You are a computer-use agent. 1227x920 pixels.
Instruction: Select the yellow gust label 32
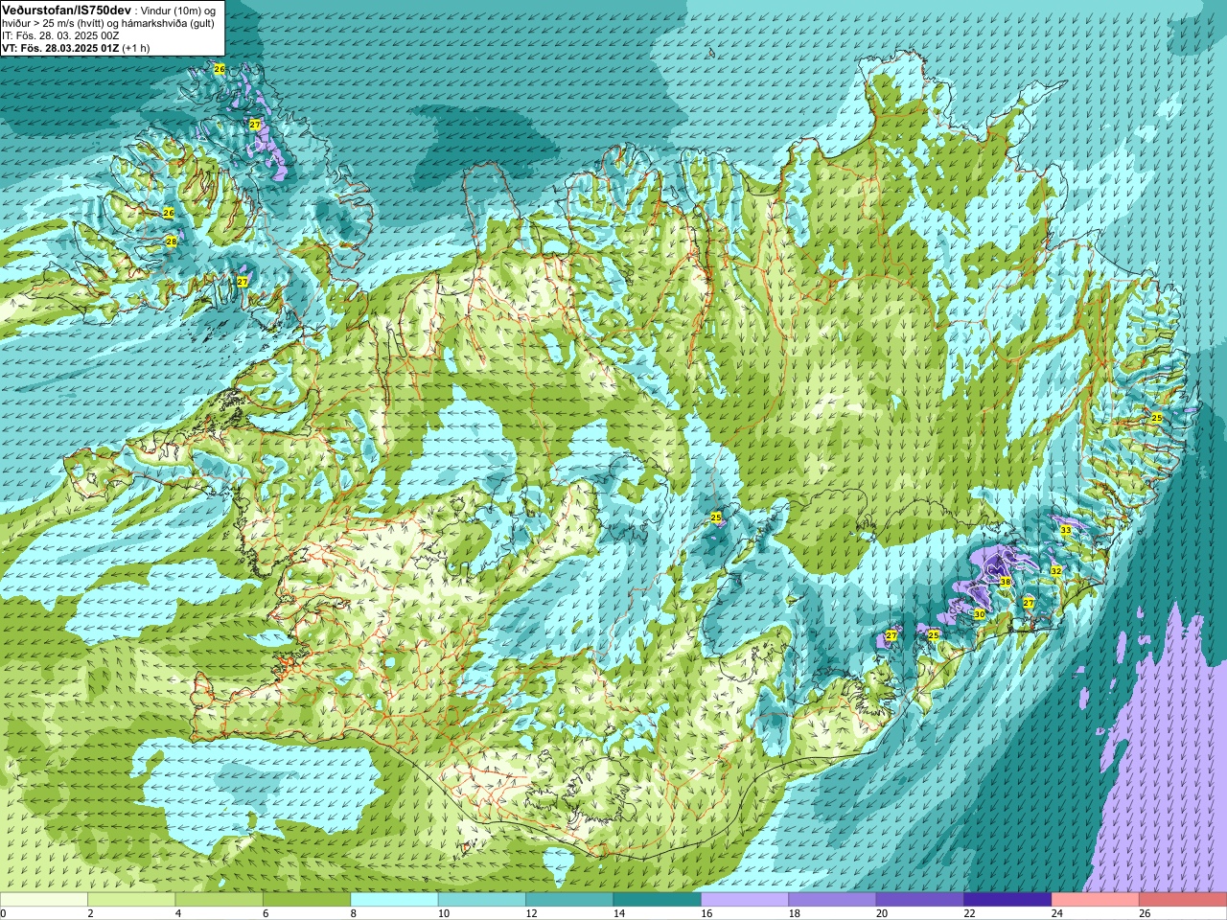1055,570
